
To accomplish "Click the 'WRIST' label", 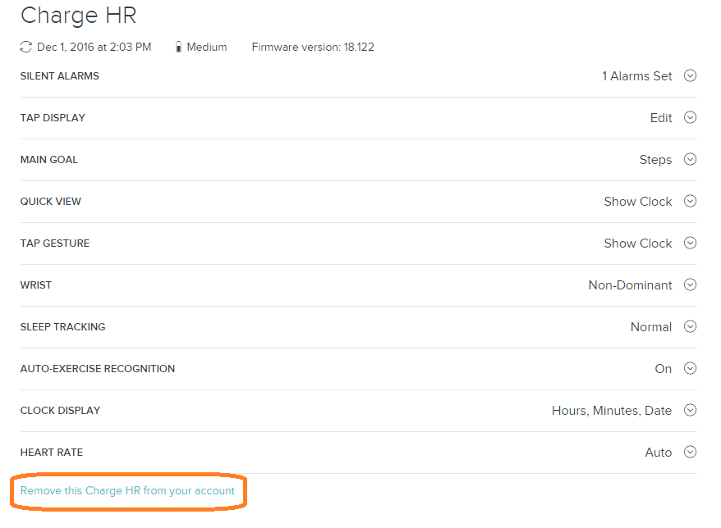I will 36,285.
